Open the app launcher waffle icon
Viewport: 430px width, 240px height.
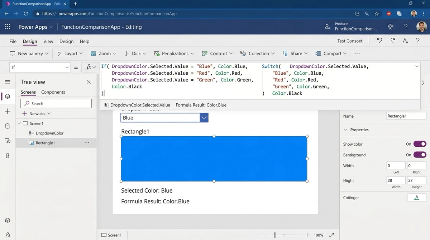pyautogui.click(x=8, y=27)
